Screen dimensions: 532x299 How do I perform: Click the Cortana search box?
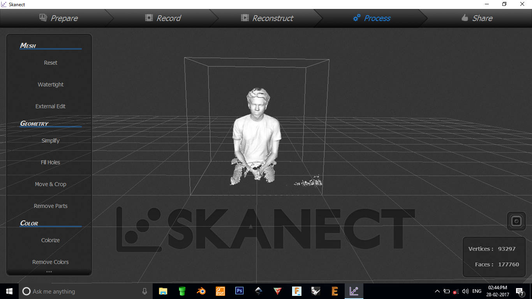click(86, 291)
